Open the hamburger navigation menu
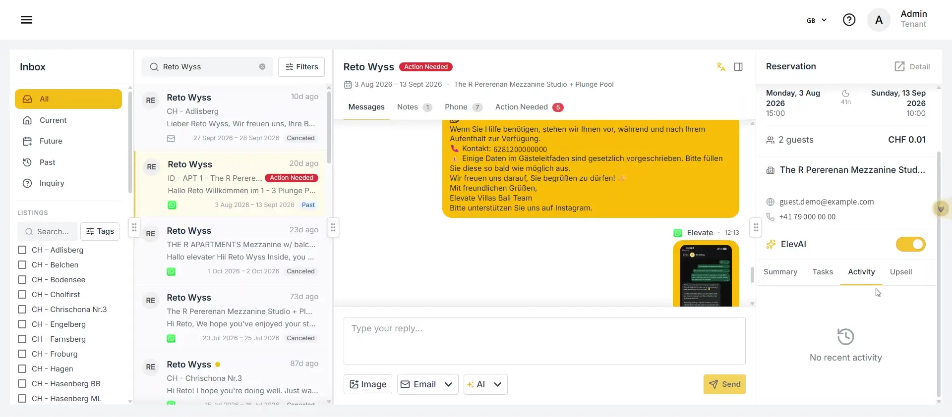This screenshot has height=417, width=952. pos(27,20)
